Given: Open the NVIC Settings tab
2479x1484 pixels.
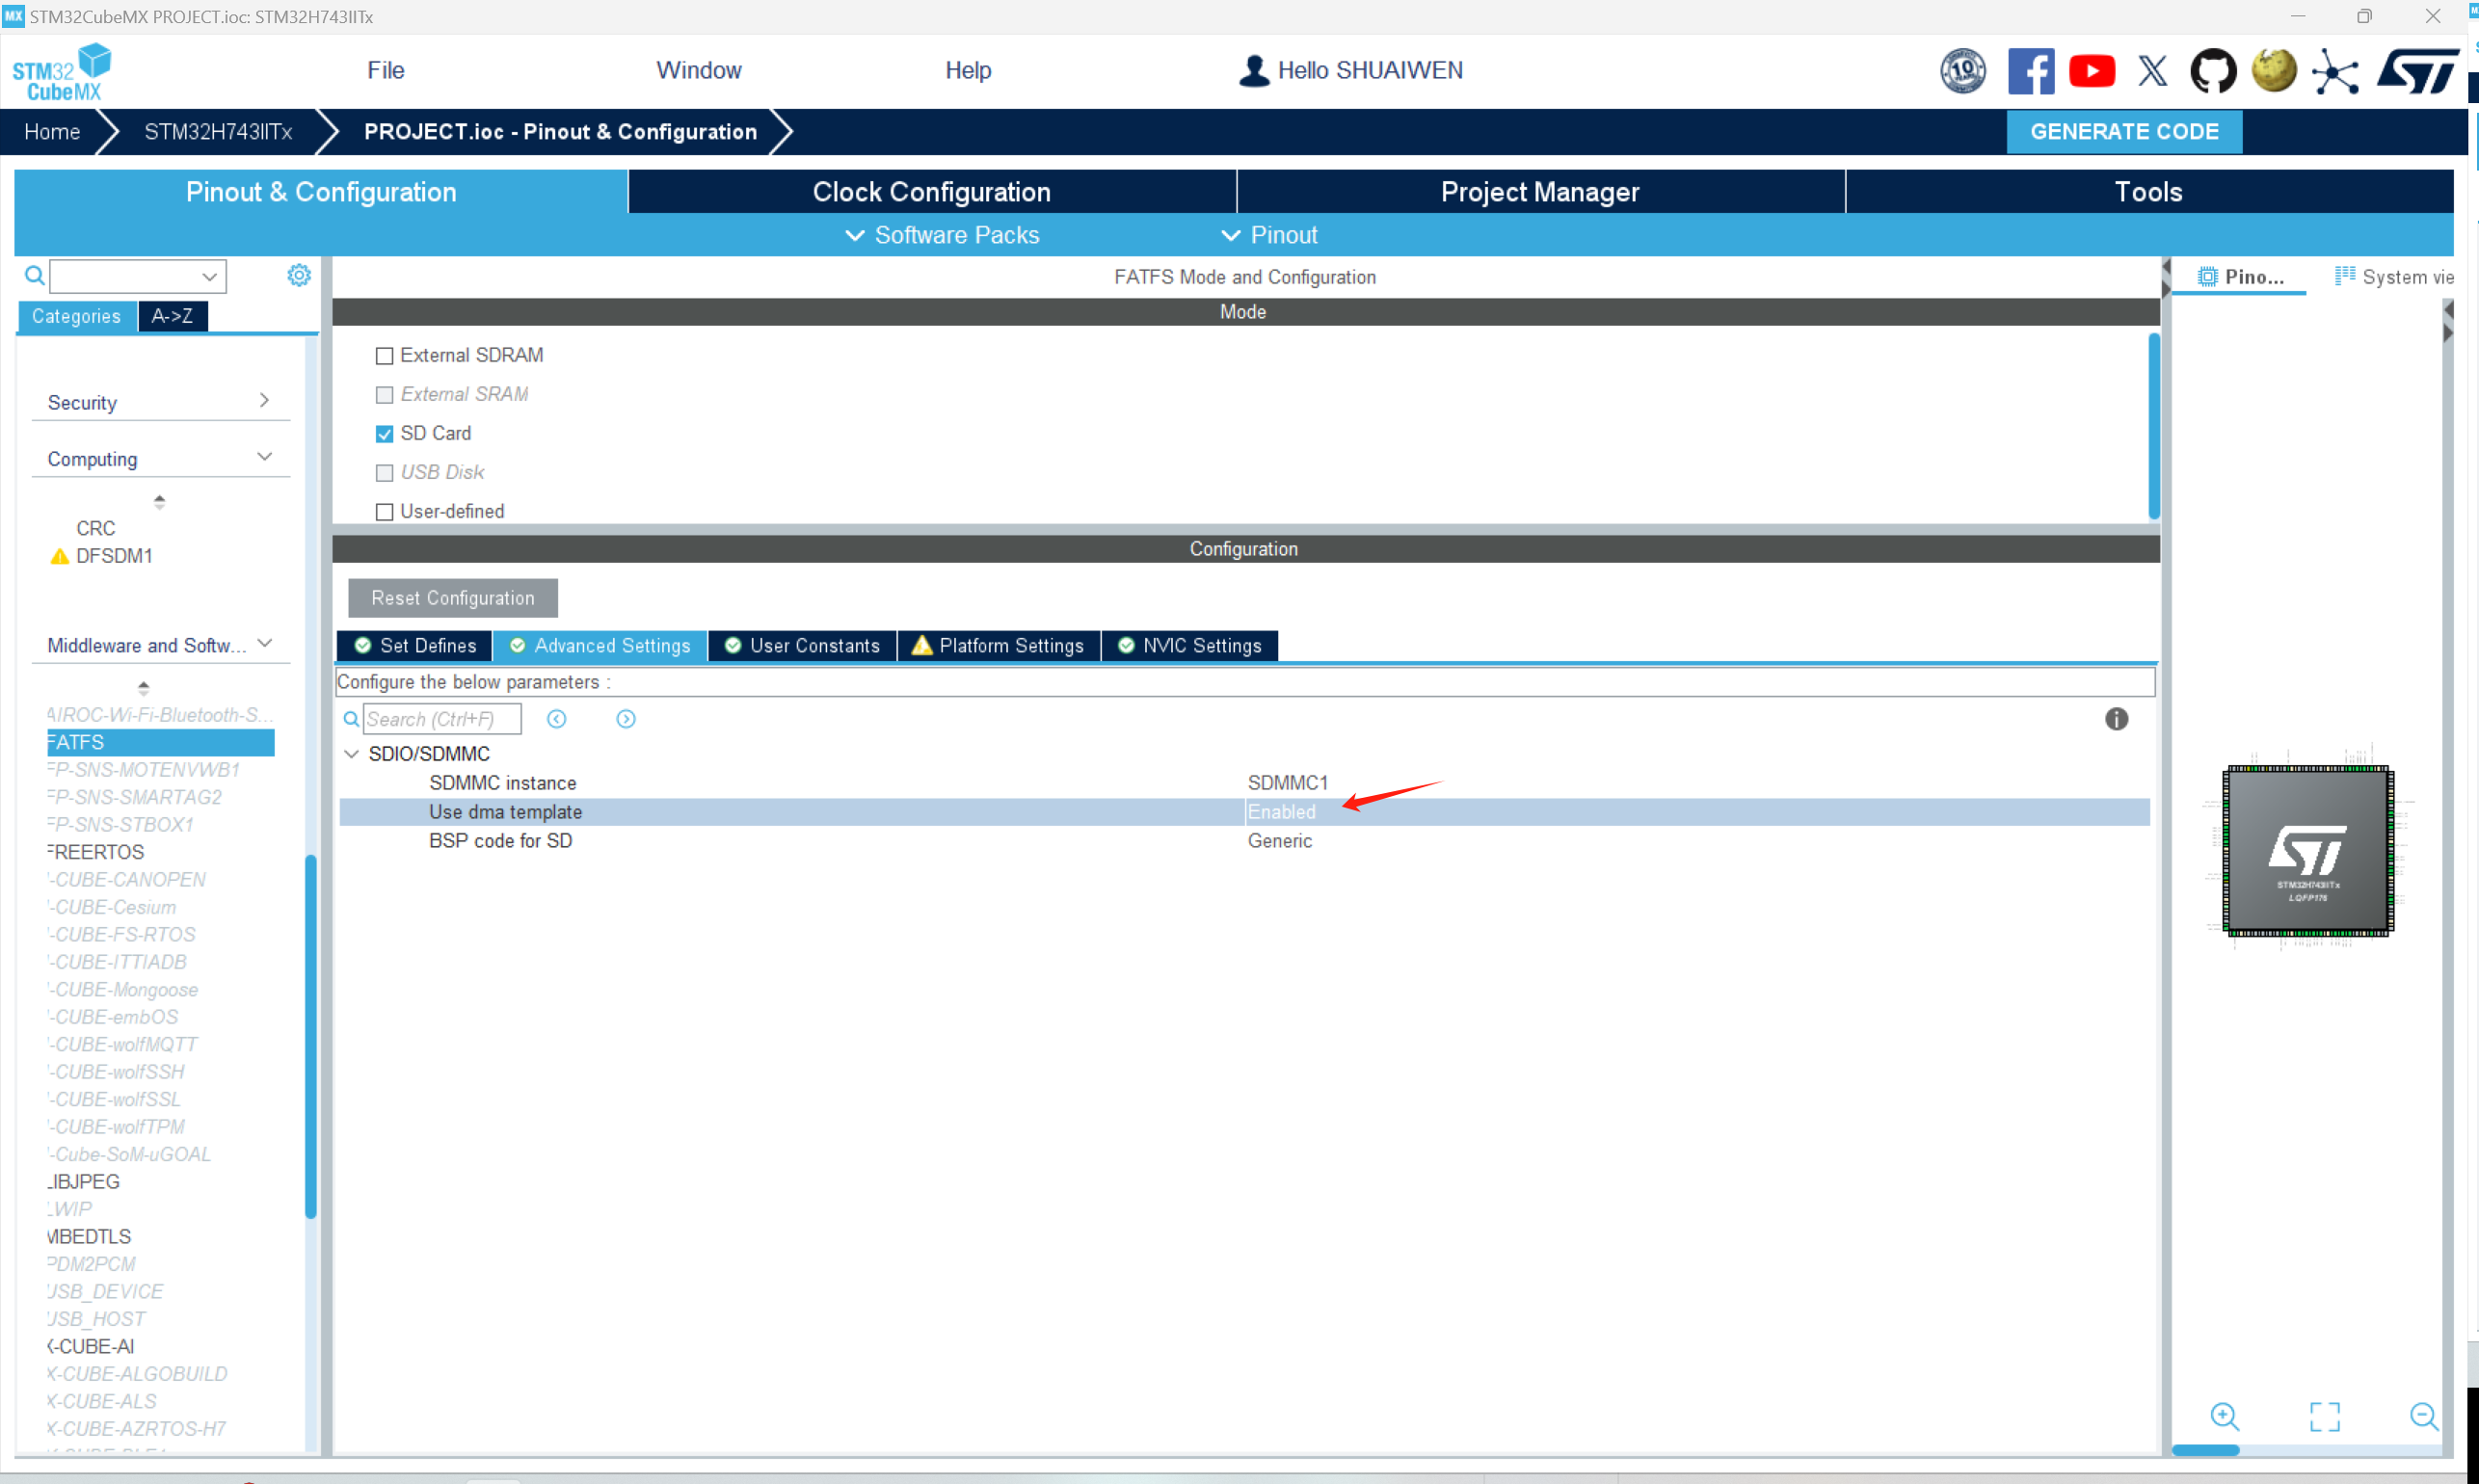Looking at the screenshot, I should pyautogui.click(x=1189, y=646).
